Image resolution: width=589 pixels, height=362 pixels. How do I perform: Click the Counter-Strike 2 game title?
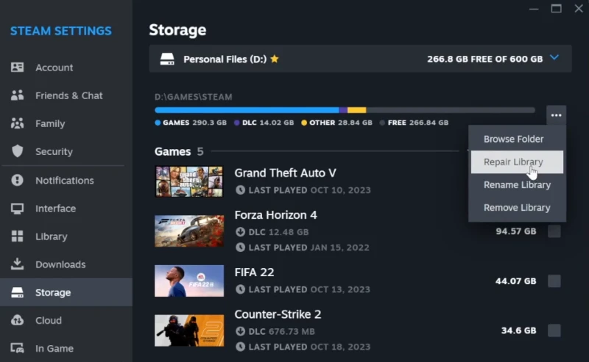pos(278,314)
